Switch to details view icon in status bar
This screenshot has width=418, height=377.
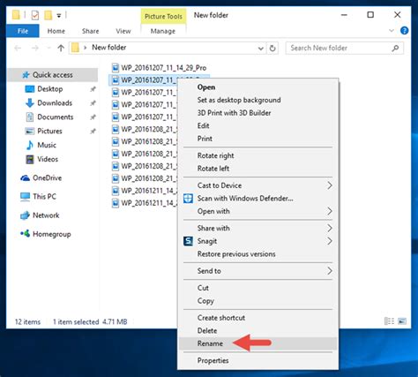tap(389, 321)
